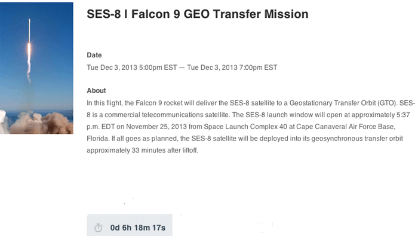418x236 pixels.
Task: Click the words Geostationary Transfer Orbit (GTO)
Action: [x=343, y=103]
